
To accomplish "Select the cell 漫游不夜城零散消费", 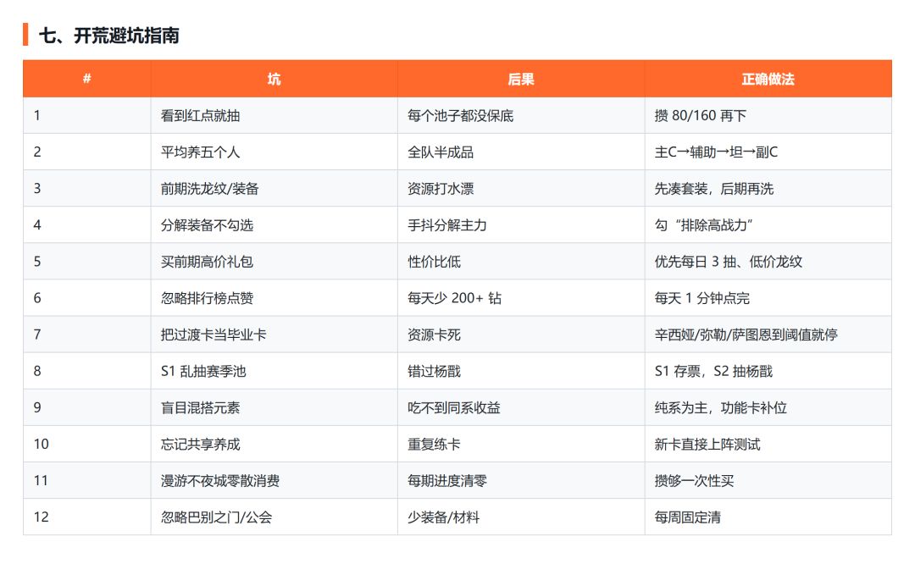I will [x=274, y=481].
